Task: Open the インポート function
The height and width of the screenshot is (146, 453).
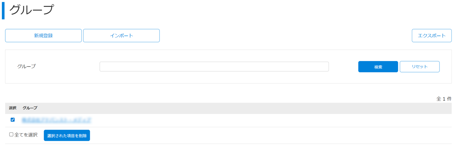Action: pos(121,35)
